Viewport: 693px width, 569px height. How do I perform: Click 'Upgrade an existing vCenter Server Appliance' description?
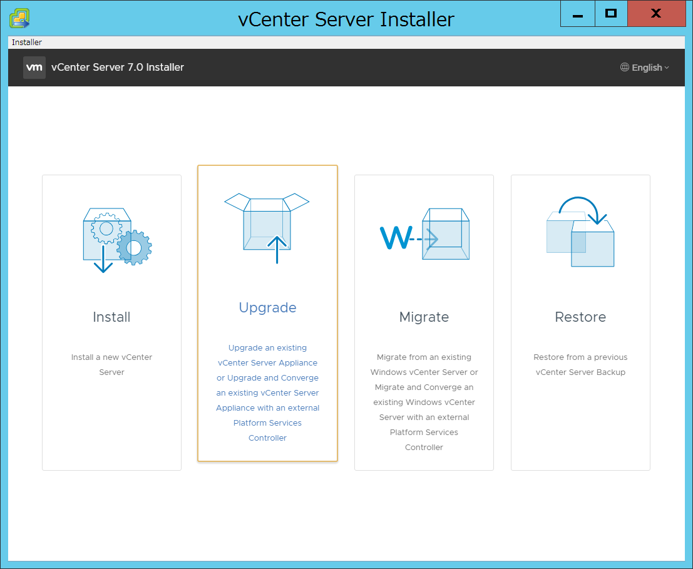[x=267, y=392]
